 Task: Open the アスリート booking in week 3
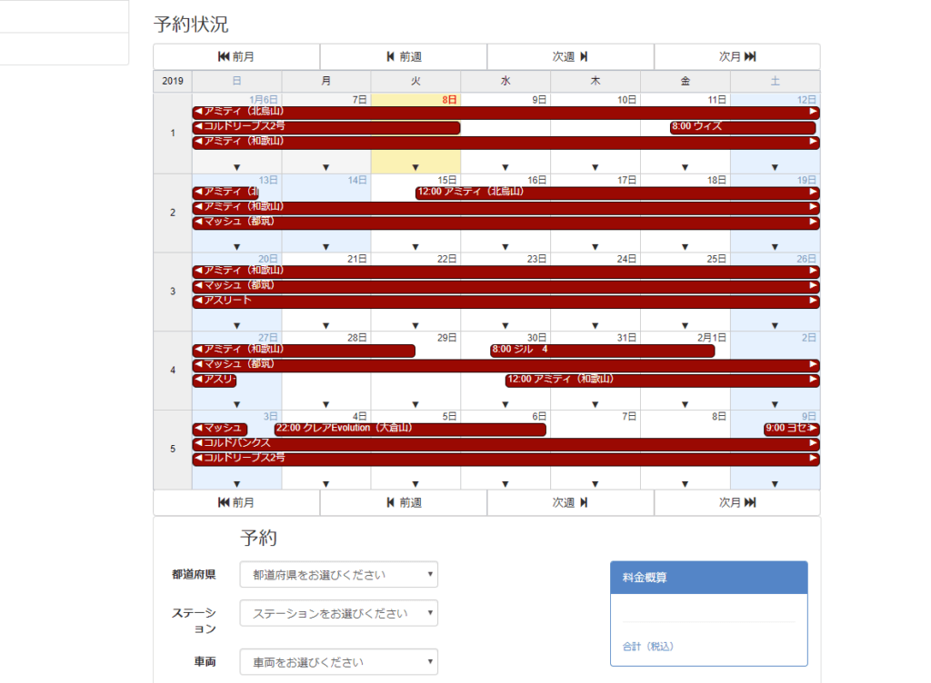506,302
